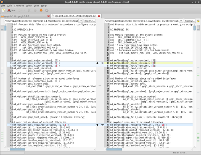The height and width of the screenshot is (155, 201).
Task: Click line 16 gegl_minor_version in left pane
Action: click(37, 63)
